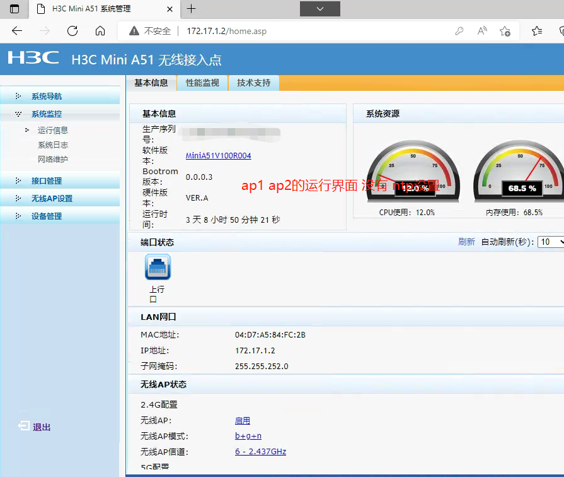
Task: Click the H3C logo
Action: pyautogui.click(x=33, y=57)
